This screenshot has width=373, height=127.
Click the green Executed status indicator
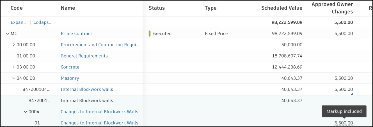click(x=150, y=33)
